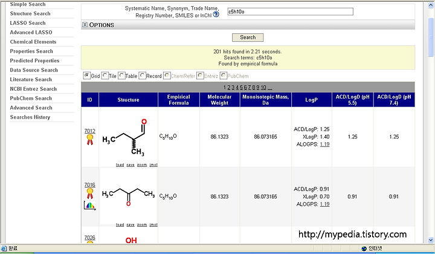Select the Tile view radio button
Image resolution: width=435 pixels, height=254 pixels.
[x=105, y=76]
